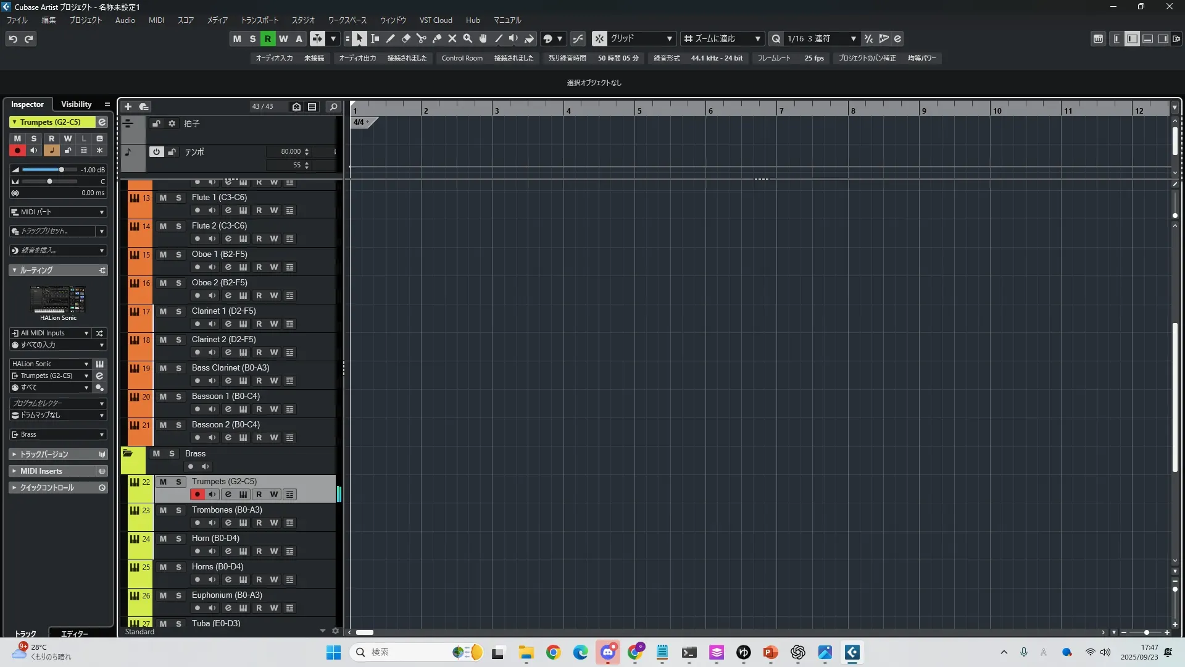
Task: Select the Zoom magnifier tool
Action: [468, 38]
